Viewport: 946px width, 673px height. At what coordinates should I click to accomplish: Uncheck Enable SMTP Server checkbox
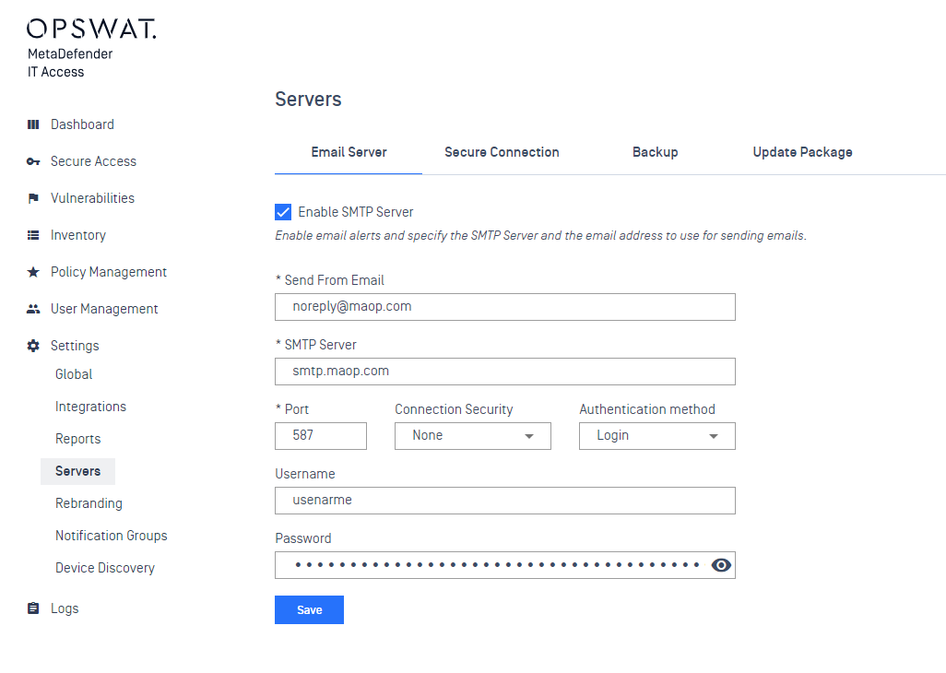pyautogui.click(x=283, y=212)
